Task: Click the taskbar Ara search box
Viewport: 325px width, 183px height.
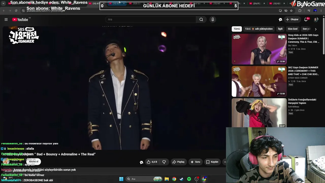Action: pos(144,179)
